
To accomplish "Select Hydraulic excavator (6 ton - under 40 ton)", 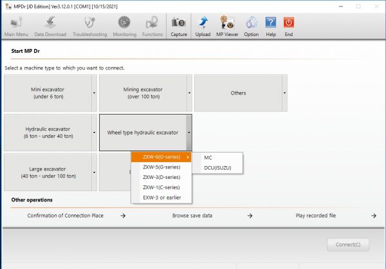I will [48, 133].
